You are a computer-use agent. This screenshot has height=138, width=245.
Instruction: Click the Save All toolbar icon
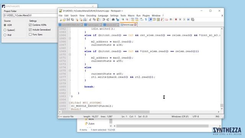tap(72, 20)
